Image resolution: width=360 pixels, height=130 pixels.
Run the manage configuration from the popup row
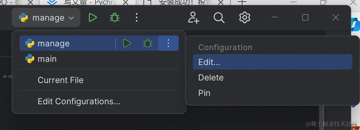tap(127, 43)
